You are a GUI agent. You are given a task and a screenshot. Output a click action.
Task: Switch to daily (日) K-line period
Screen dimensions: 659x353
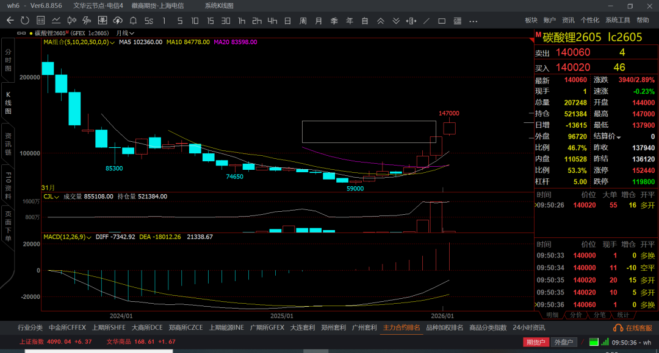point(287,21)
